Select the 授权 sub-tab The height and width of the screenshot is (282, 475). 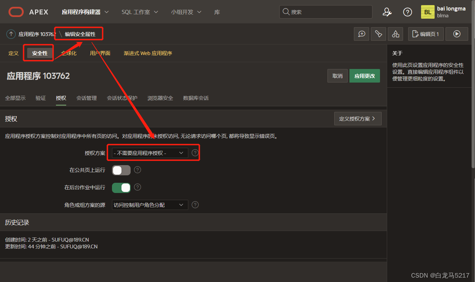tap(61, 98)
